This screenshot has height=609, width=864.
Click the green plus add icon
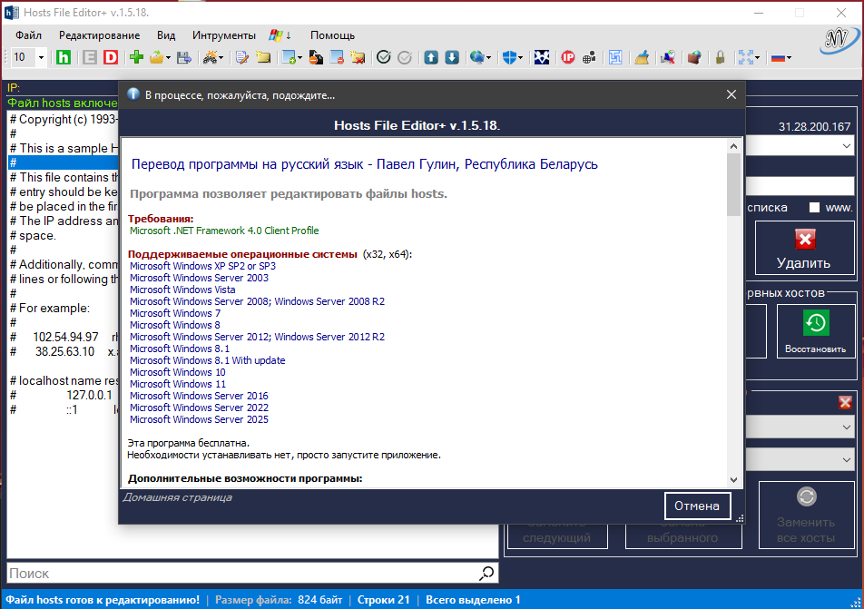pos(136,57)
